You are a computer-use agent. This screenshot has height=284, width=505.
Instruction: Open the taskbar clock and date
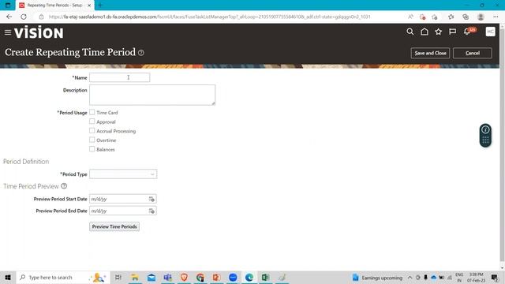click(476, 278)
